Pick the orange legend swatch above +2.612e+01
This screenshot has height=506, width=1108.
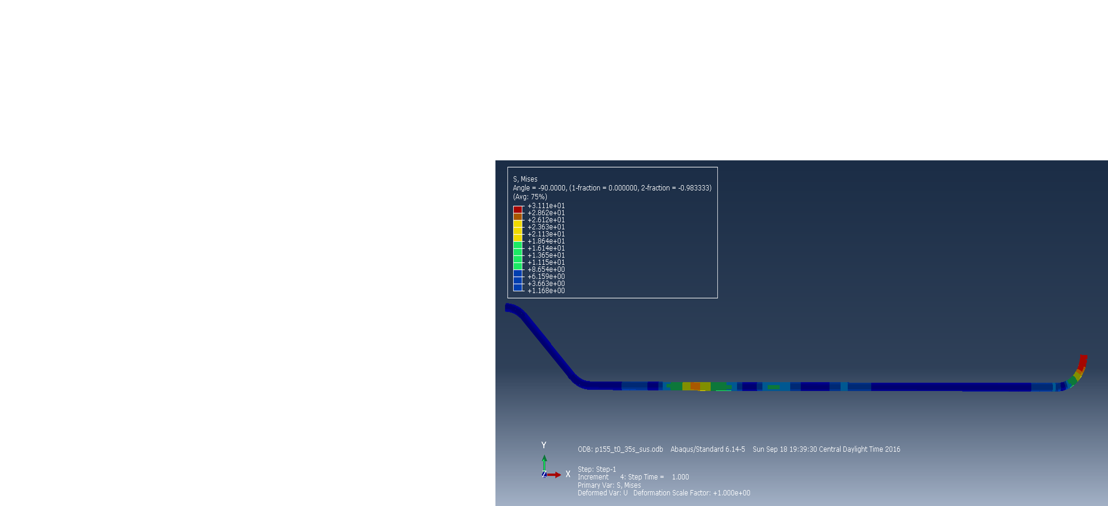coord(518,217)
